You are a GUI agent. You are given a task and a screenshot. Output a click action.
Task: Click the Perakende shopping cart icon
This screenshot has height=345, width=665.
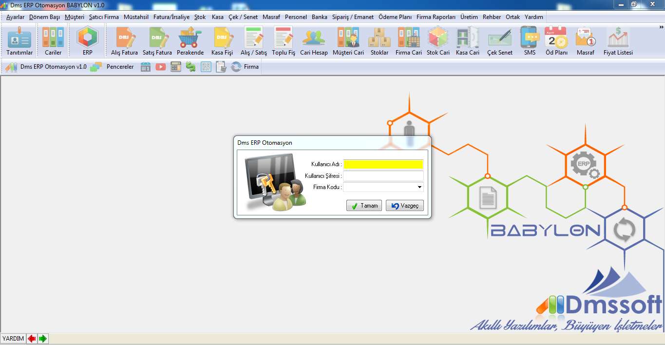190,41
